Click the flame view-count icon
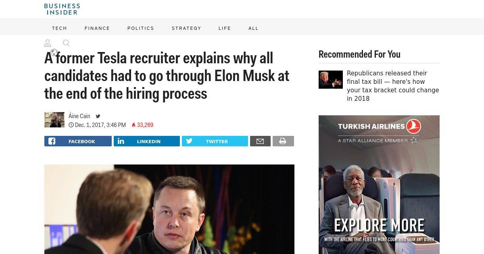Image resolution: width=484 pixels, height=254 pixels. click(x=134, y=125)
